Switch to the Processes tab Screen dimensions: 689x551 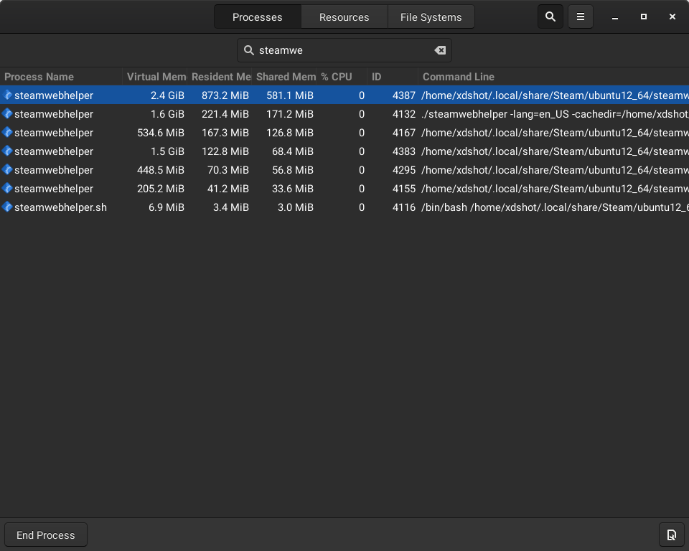(258, 17)
